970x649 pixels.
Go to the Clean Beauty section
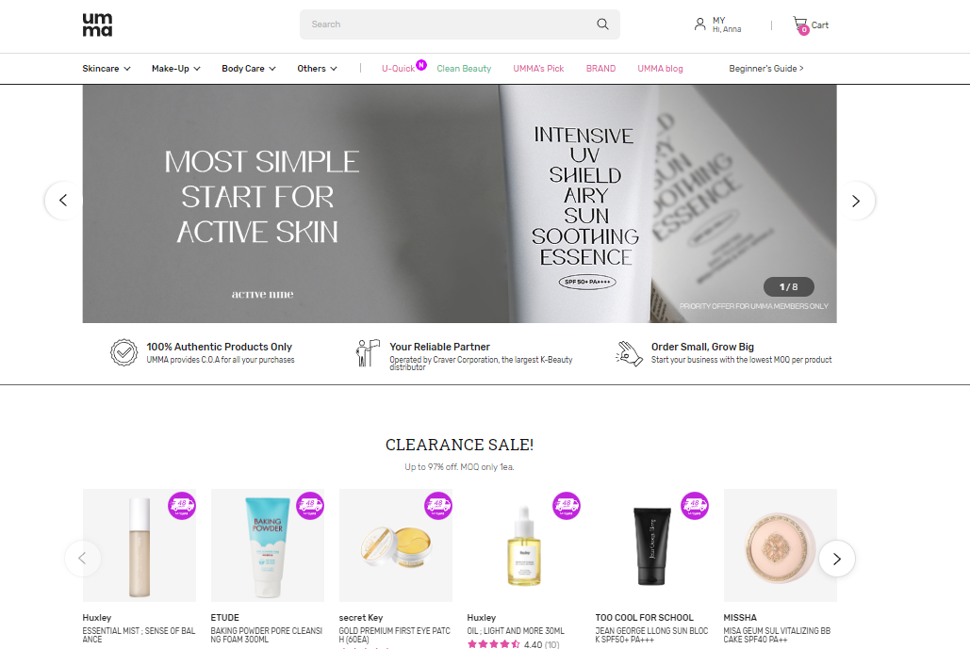(x=464, y=69)
